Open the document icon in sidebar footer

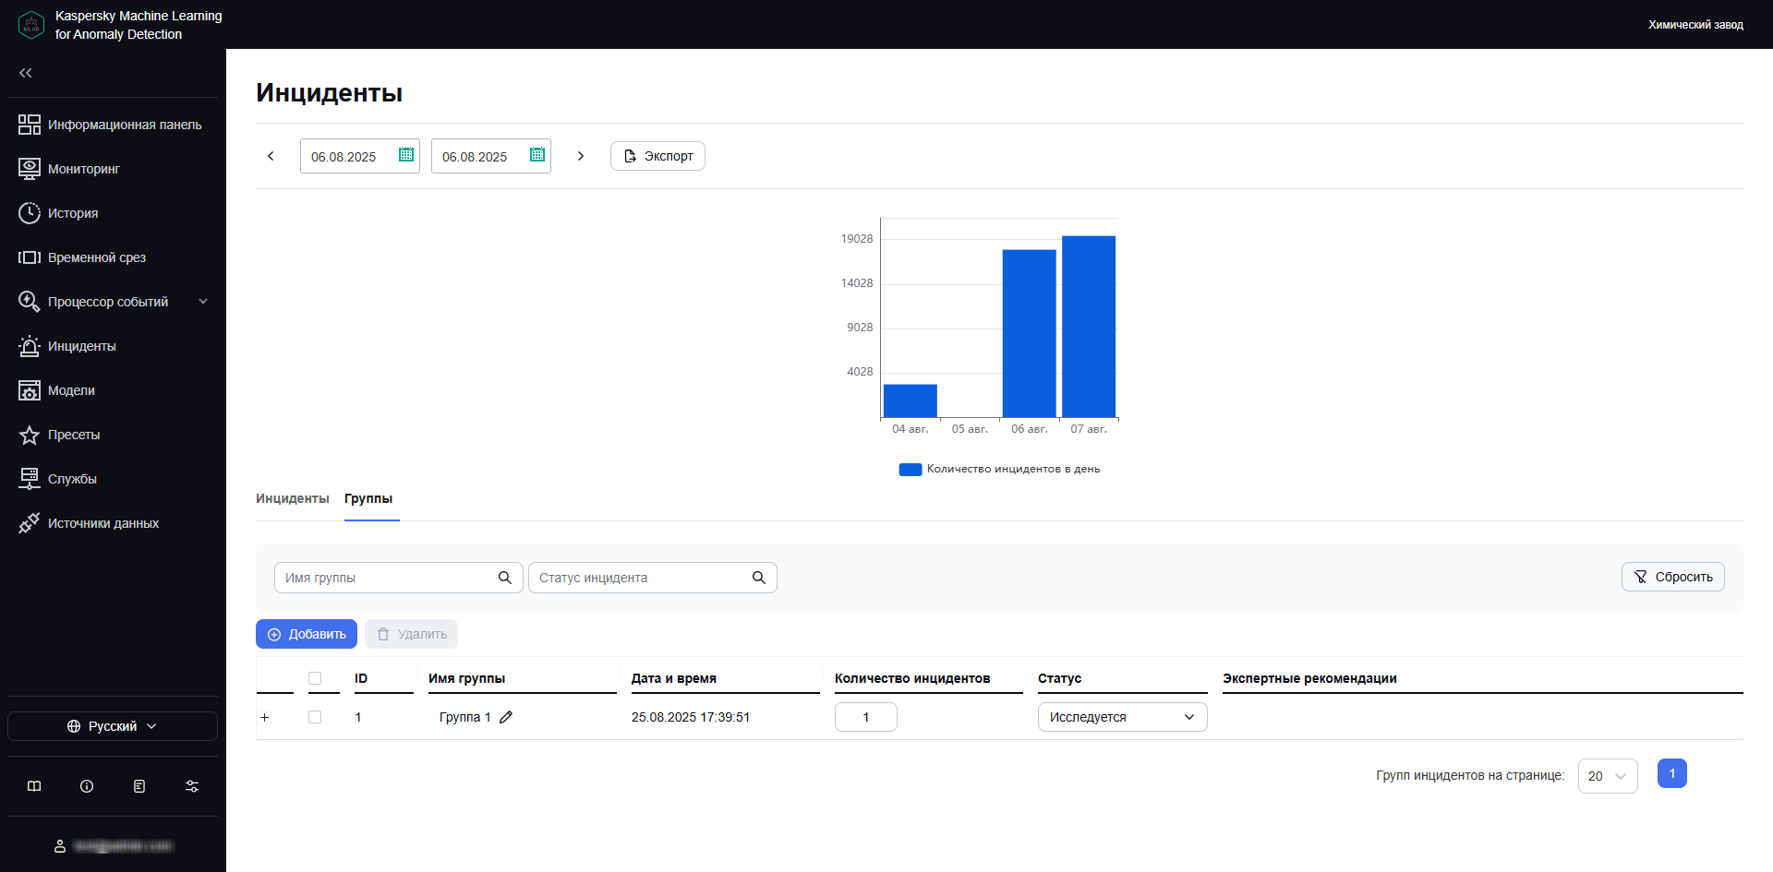click(x=139, y=786)
